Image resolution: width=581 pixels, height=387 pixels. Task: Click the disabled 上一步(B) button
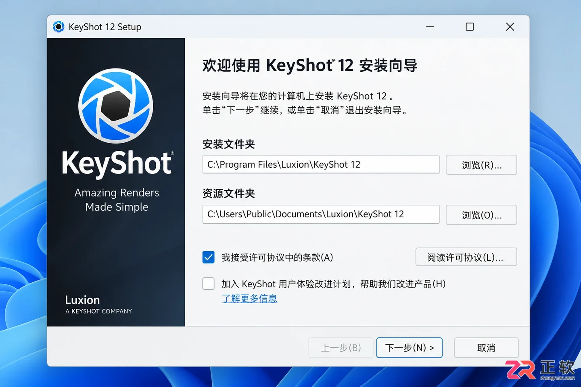click(x=341, y=347)
